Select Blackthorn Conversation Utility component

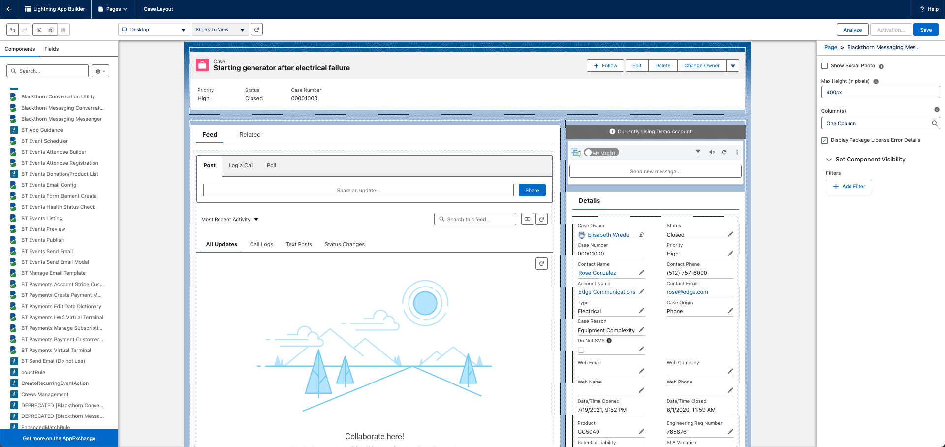(58, 97)
